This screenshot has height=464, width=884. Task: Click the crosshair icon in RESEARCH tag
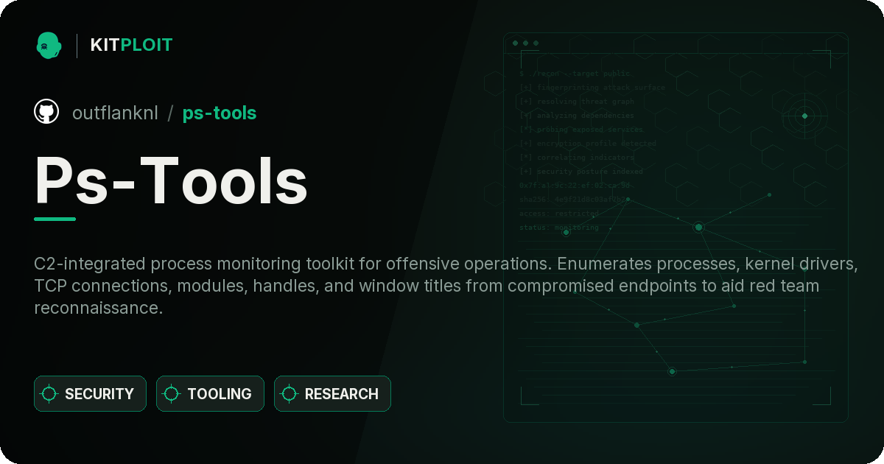[290, 394]
